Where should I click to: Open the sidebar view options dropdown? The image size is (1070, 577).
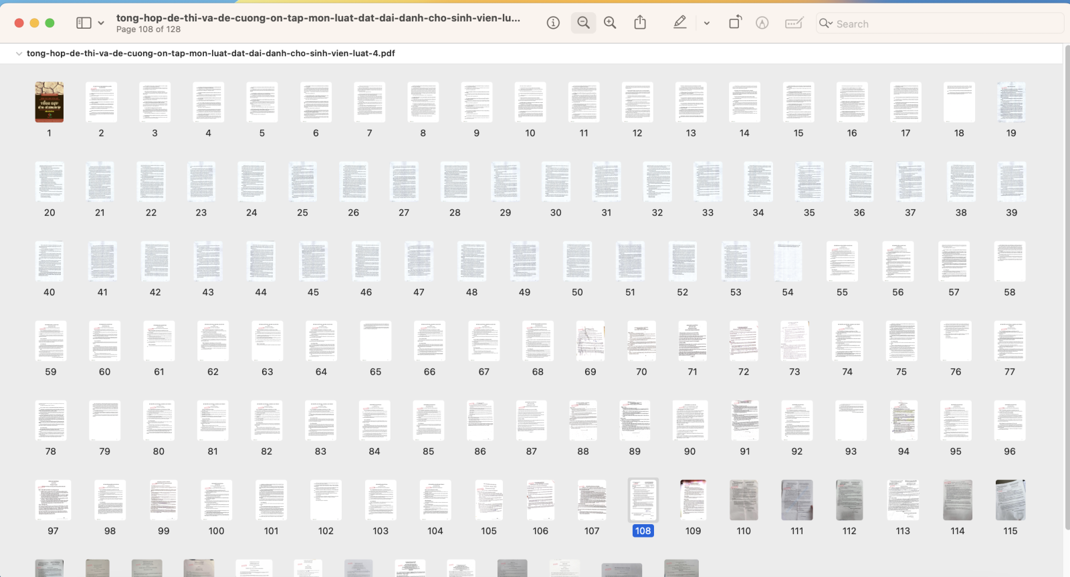[x=101, y=23]
